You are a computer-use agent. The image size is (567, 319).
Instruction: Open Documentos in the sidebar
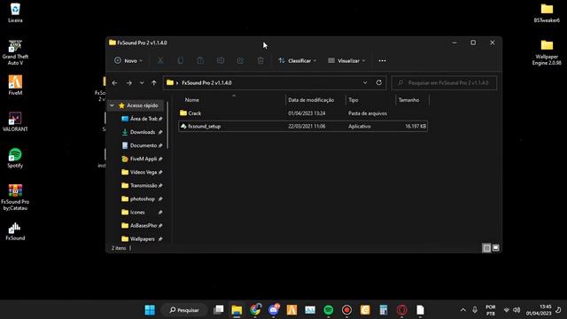pos(142,145)
